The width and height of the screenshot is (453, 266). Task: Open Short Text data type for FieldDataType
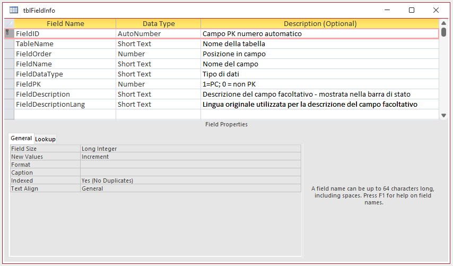pyautogui.click(x=159, y=74)
